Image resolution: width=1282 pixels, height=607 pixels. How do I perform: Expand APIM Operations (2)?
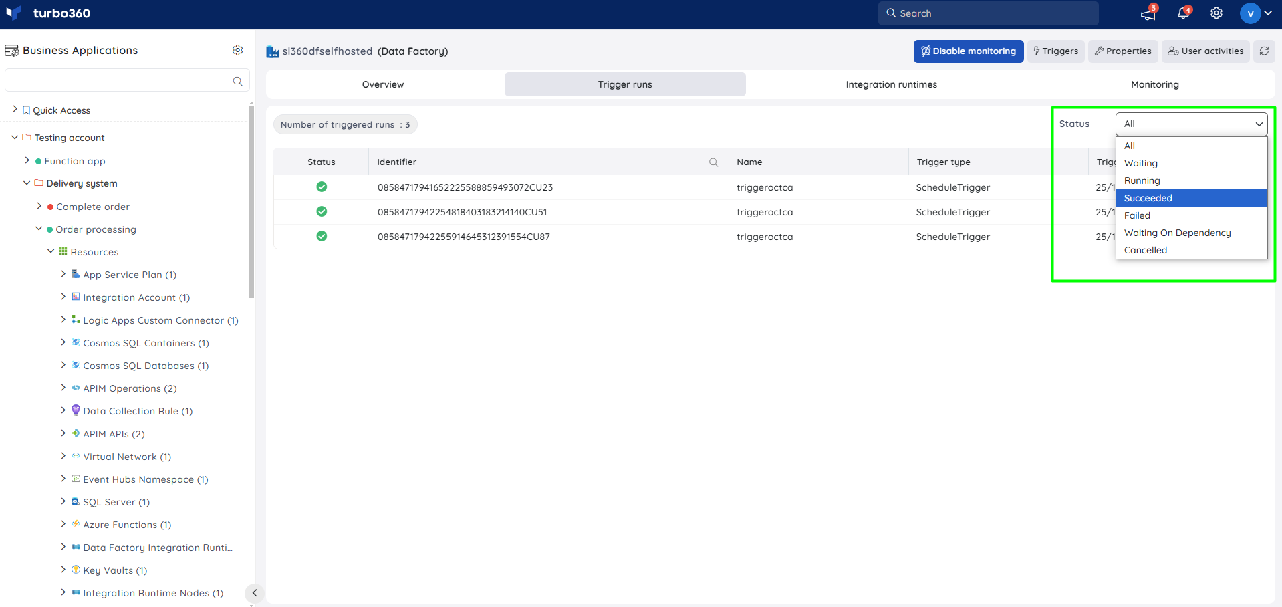pyautogui.click(x=63, y=388)
